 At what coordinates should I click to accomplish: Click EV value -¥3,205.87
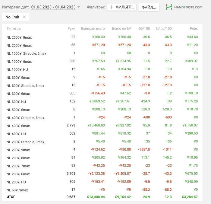[122, 174]
